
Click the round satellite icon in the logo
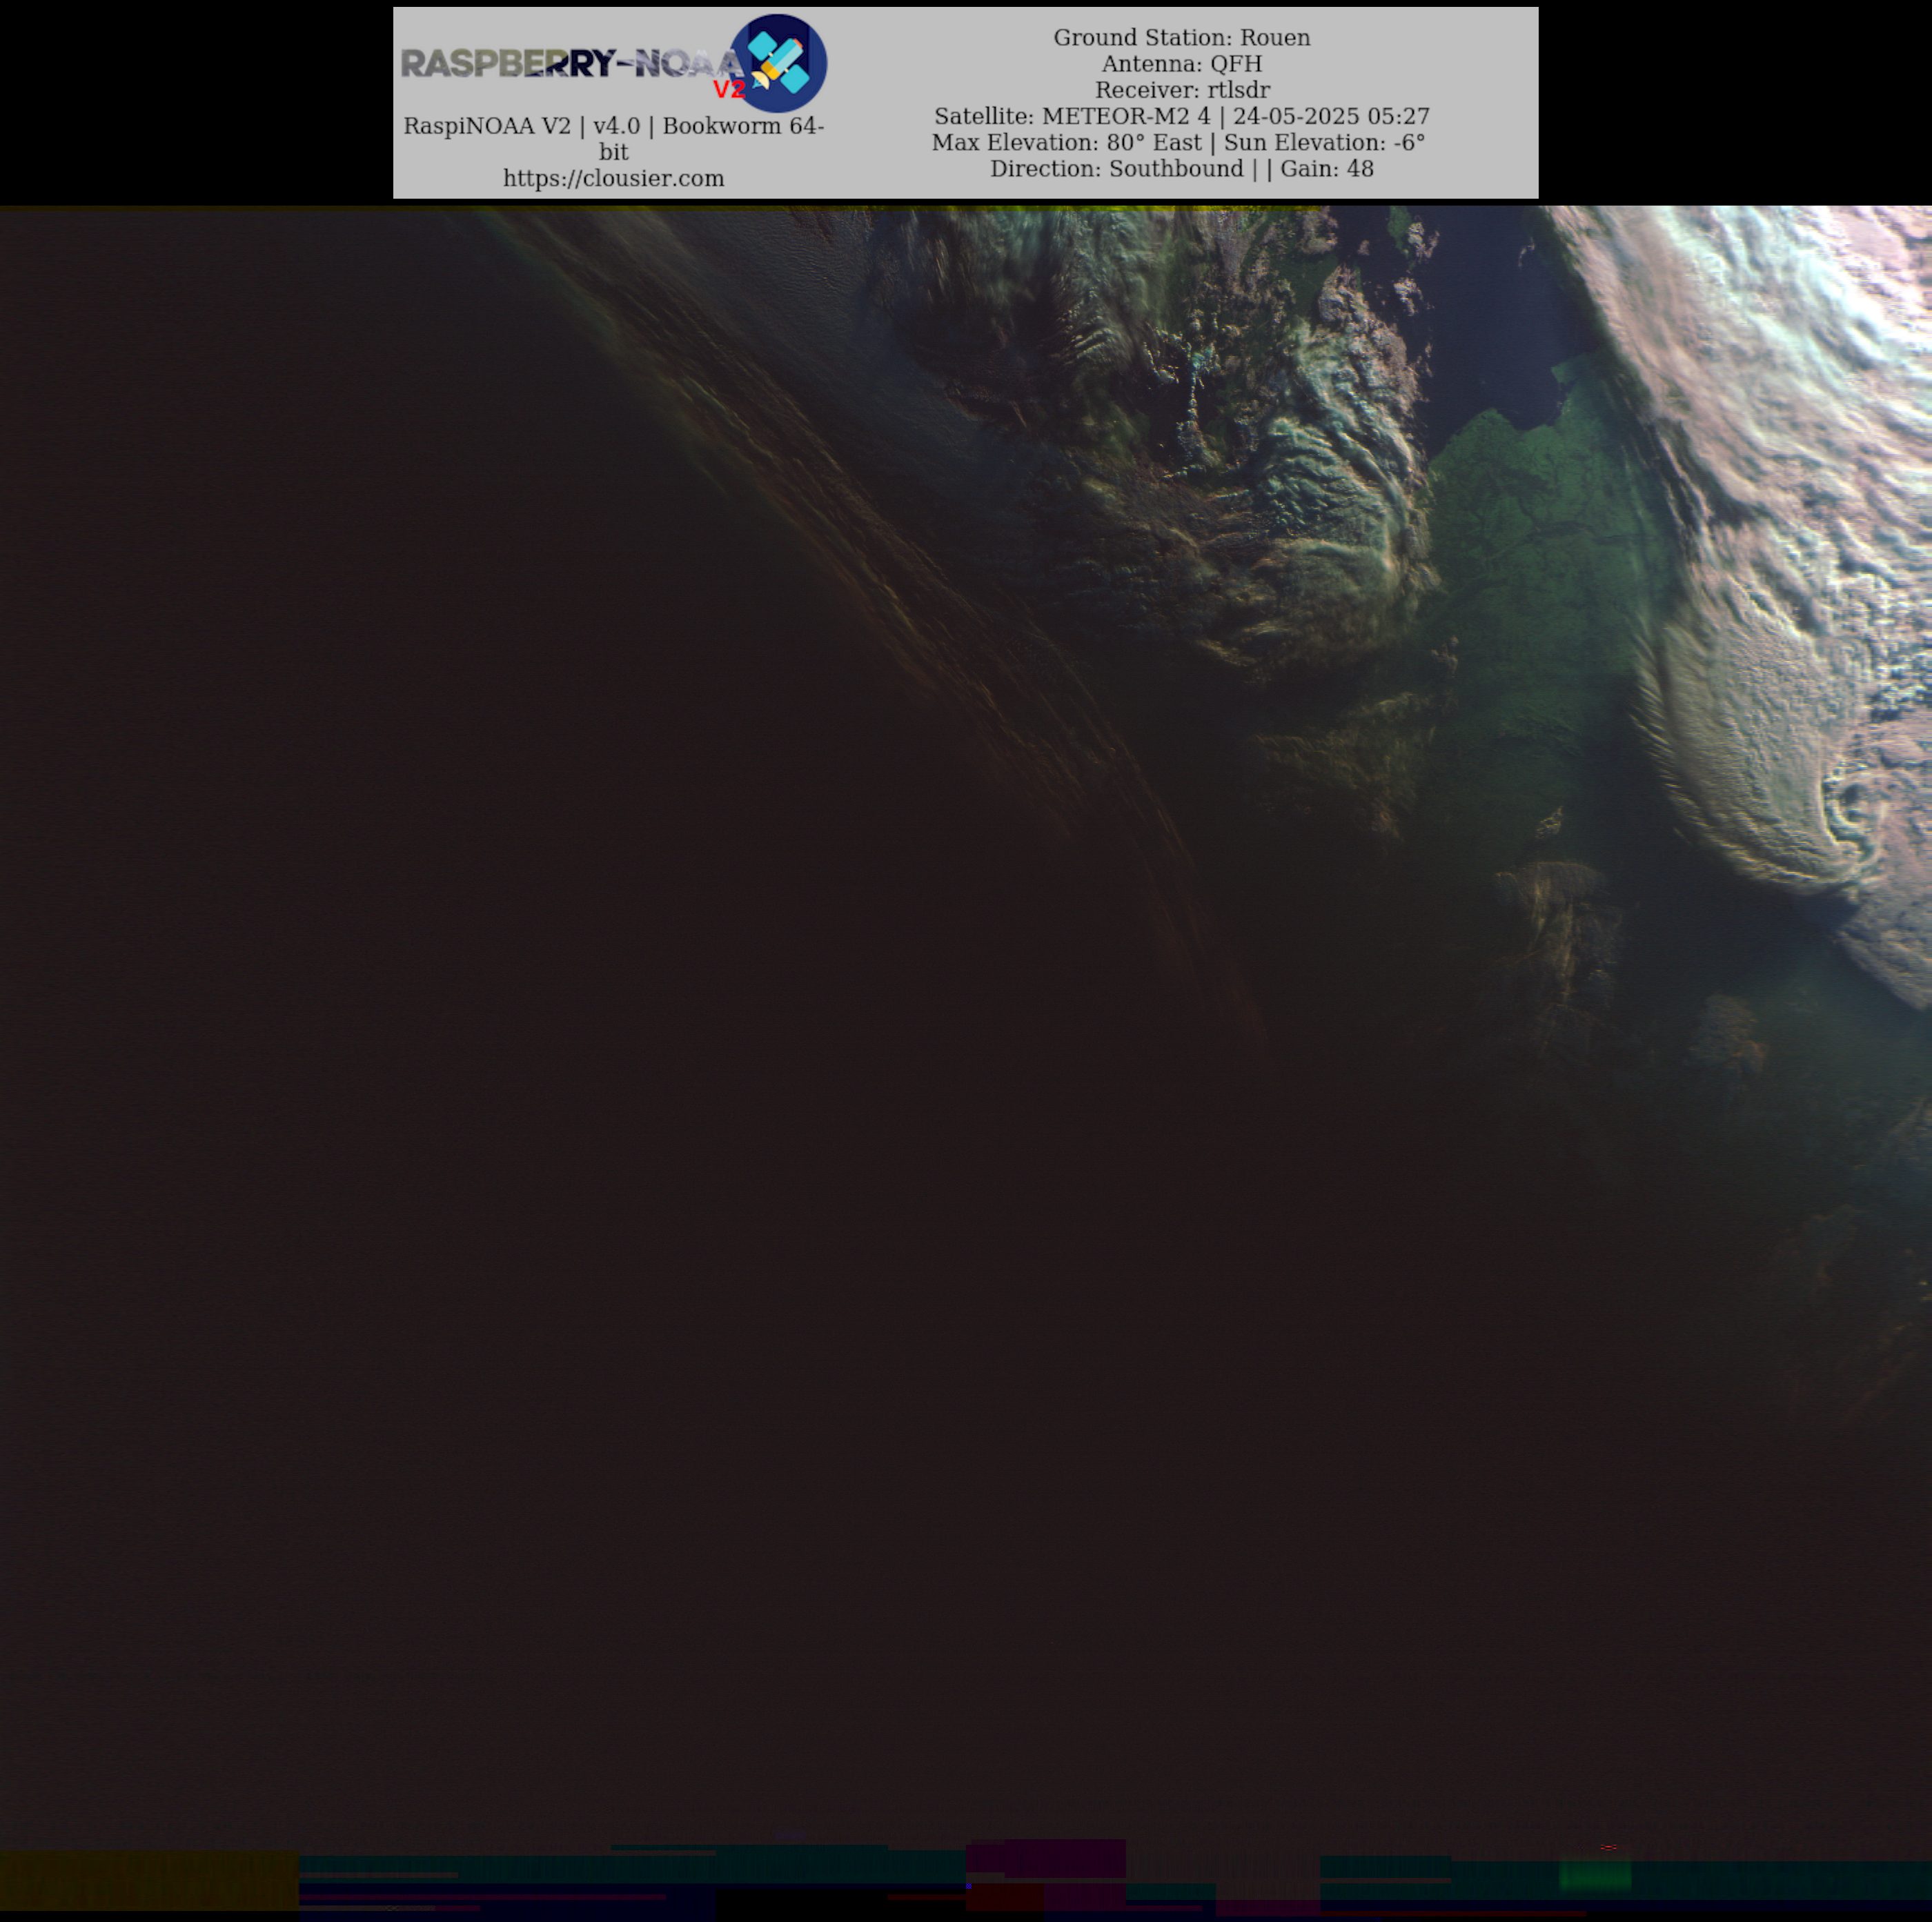pos(778,63)
